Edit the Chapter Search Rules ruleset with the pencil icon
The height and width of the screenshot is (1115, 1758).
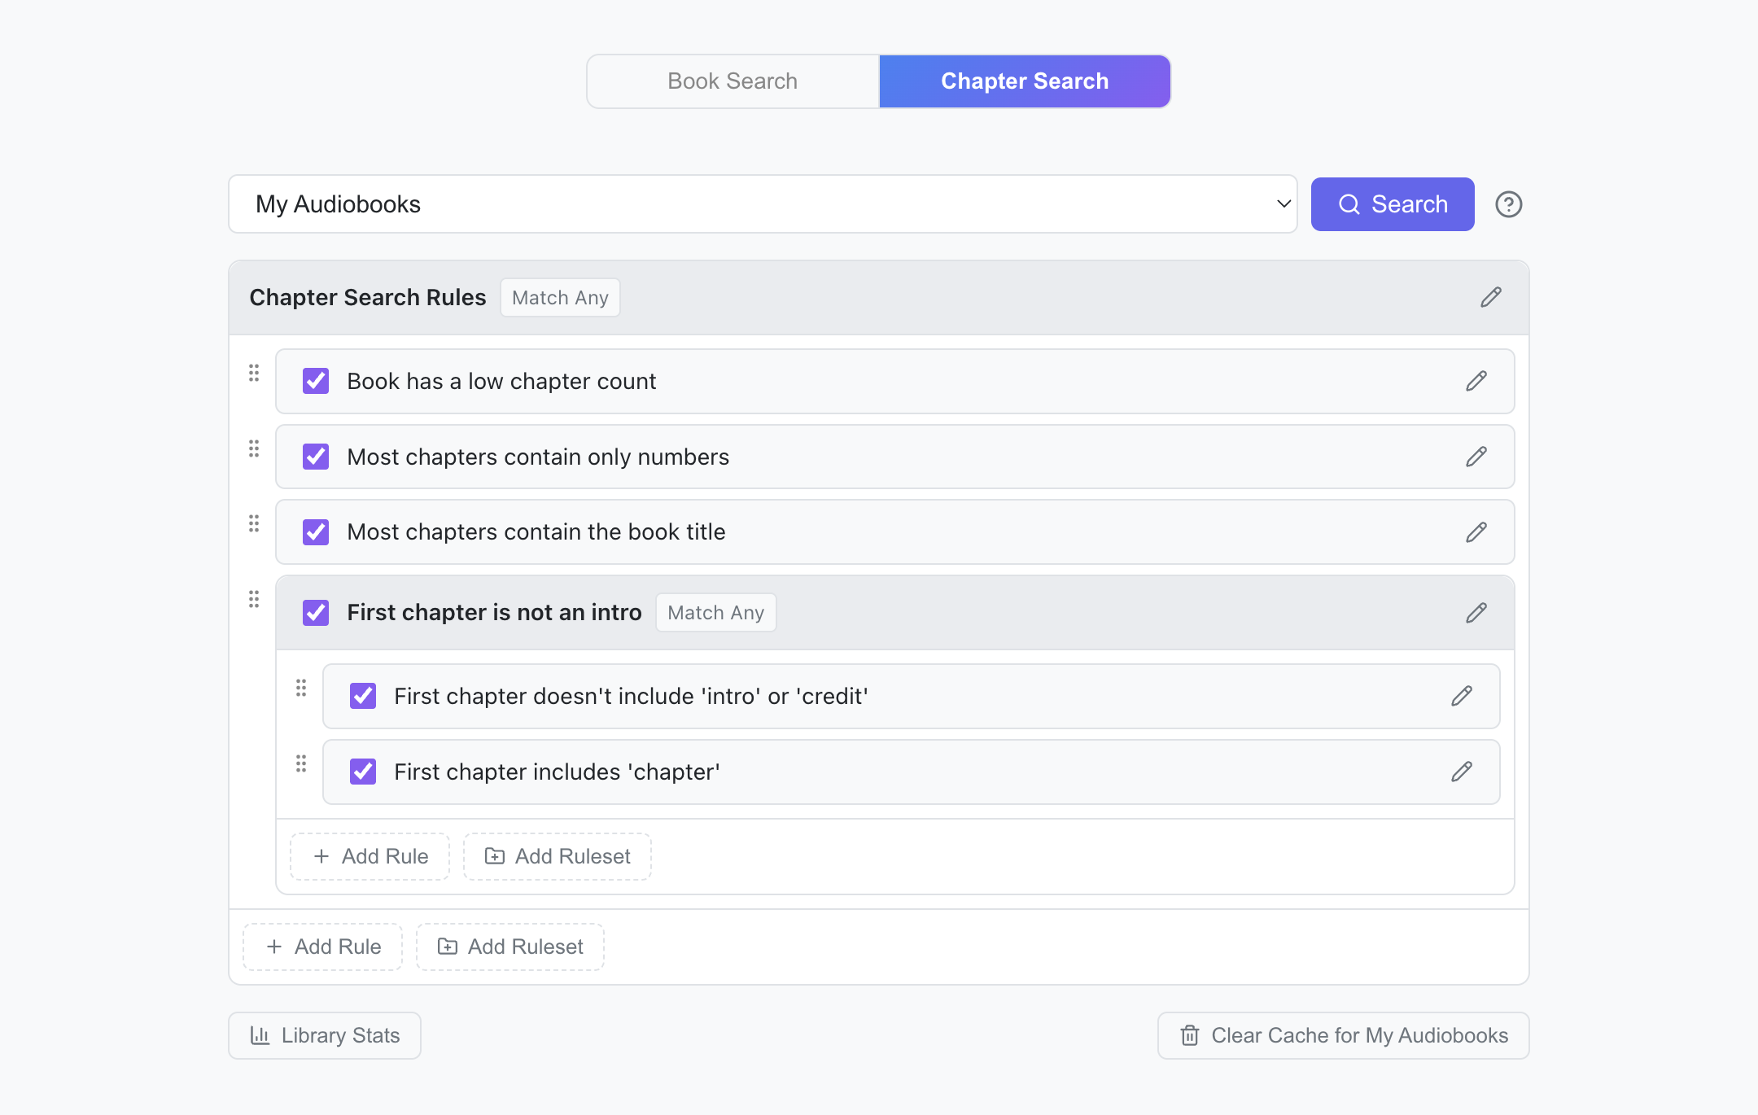(x=1490, y=297)
